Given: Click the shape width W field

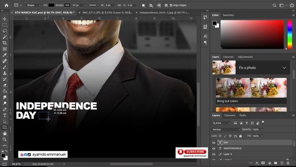Looking at the screenshot, I should [110, 5].
